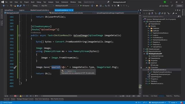Click the browser refresh icon in toolbar
This screenshot has height=104, width=185.
point(92,6)
